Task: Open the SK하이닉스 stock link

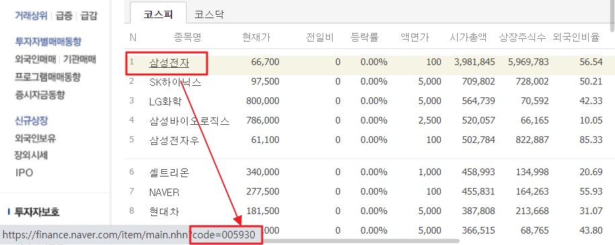Action: pyautogui.click(x=175, y=83)
